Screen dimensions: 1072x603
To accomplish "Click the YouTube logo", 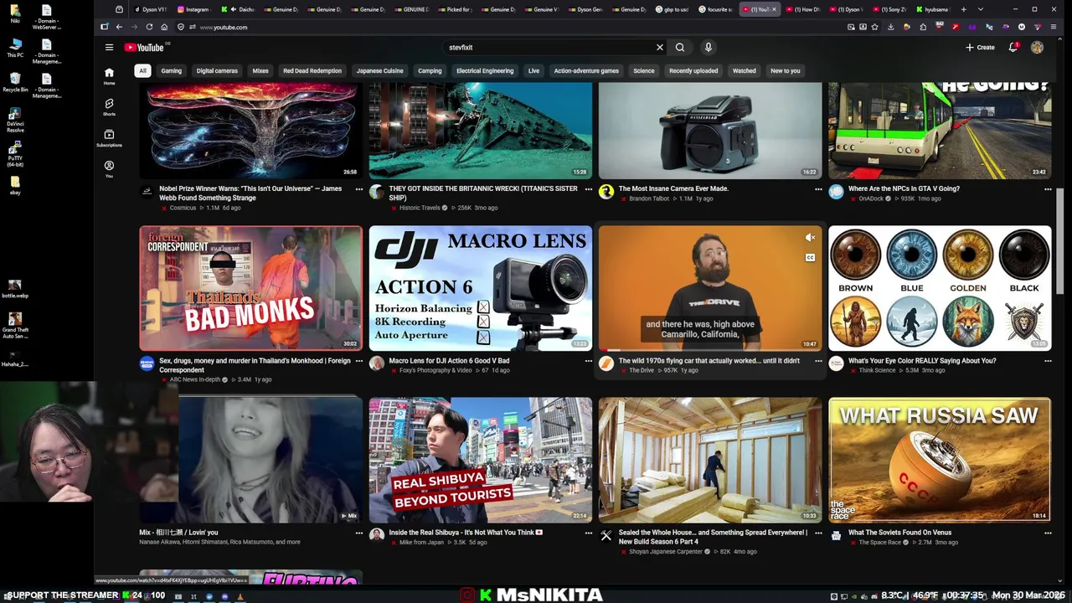I will (x=144, y=48).
